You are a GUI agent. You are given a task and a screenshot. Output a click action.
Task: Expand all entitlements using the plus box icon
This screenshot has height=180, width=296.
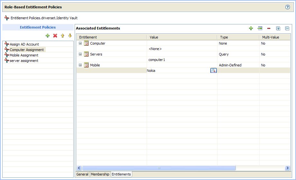pyautogui.click(x=278, y=28)
